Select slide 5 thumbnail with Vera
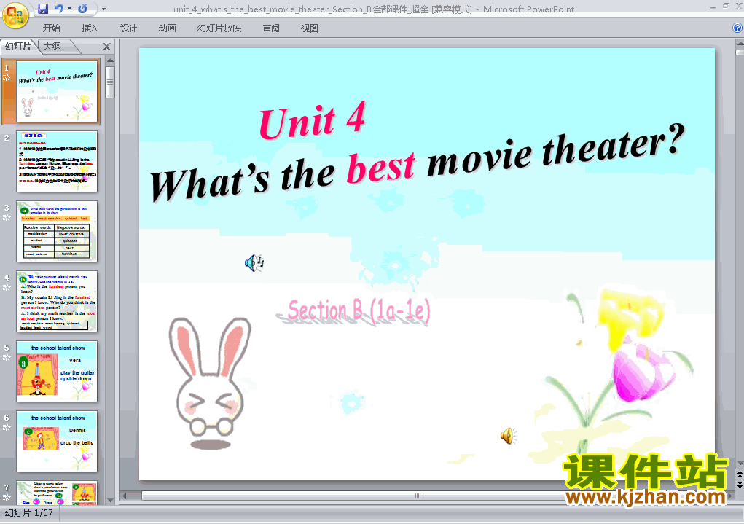 pyautogui.click(x=57, y=371)
